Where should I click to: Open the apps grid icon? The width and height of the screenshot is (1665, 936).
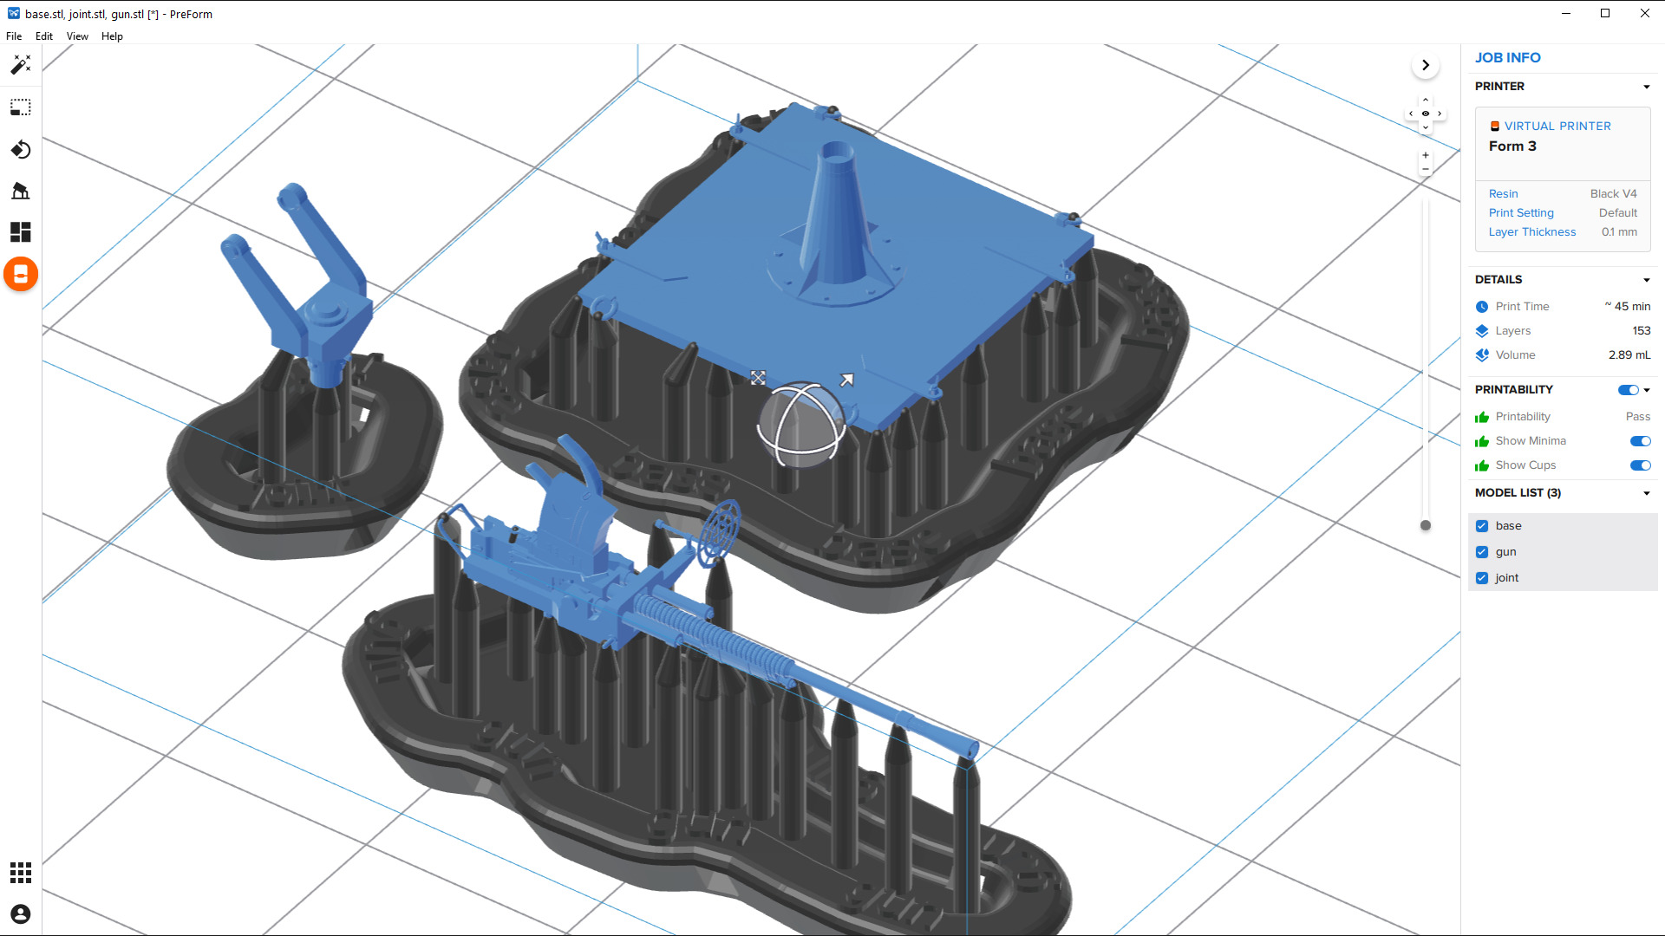[21, 873]
